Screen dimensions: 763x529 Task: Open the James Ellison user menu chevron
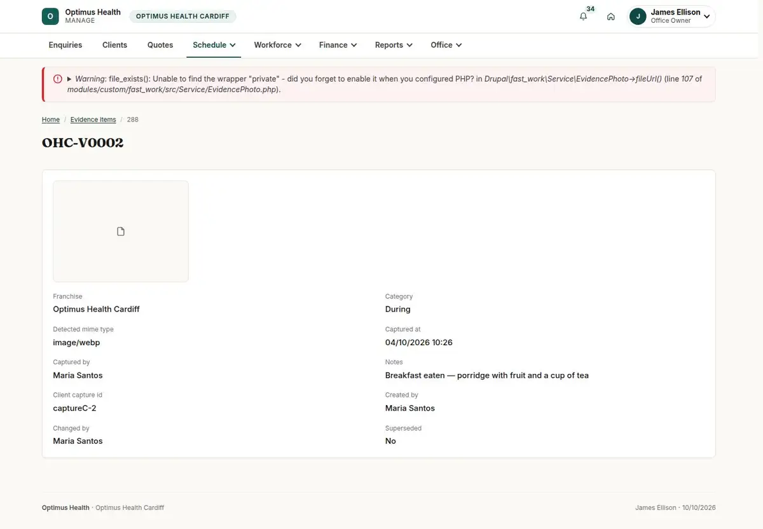(x=706, y=17)
